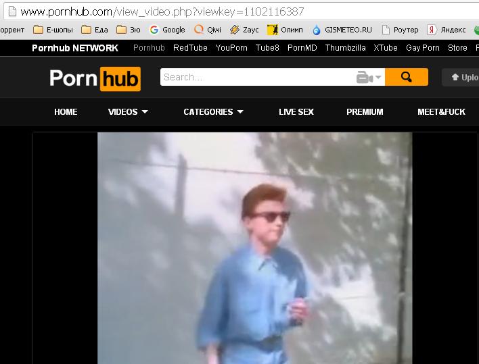Click the Upload button
479x364 pixels.
(x=462, y=78)
